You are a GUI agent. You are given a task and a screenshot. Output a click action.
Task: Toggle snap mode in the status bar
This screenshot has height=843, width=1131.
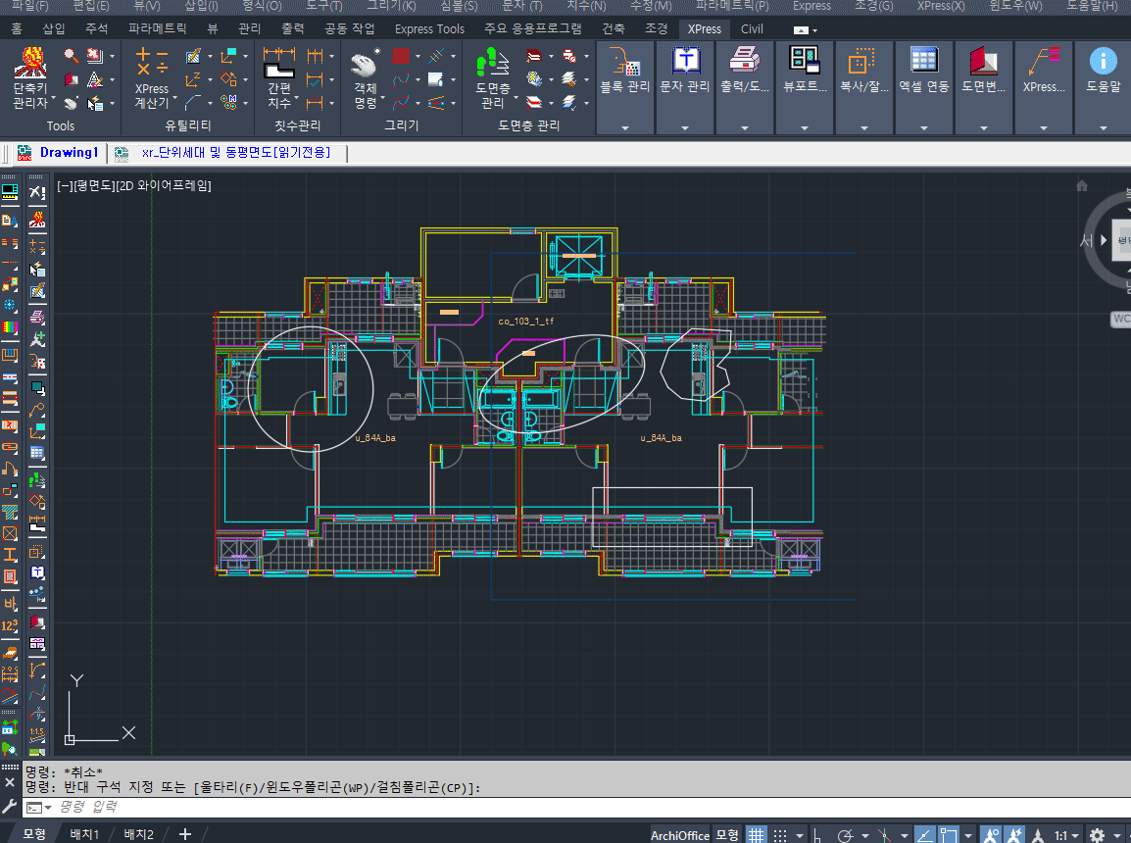(780, 835)
